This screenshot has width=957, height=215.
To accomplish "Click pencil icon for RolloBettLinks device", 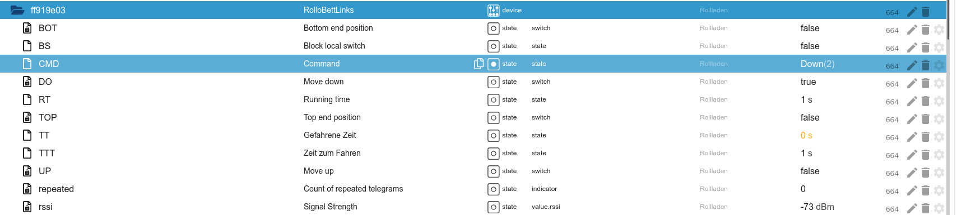I will [x=912, y=12].
